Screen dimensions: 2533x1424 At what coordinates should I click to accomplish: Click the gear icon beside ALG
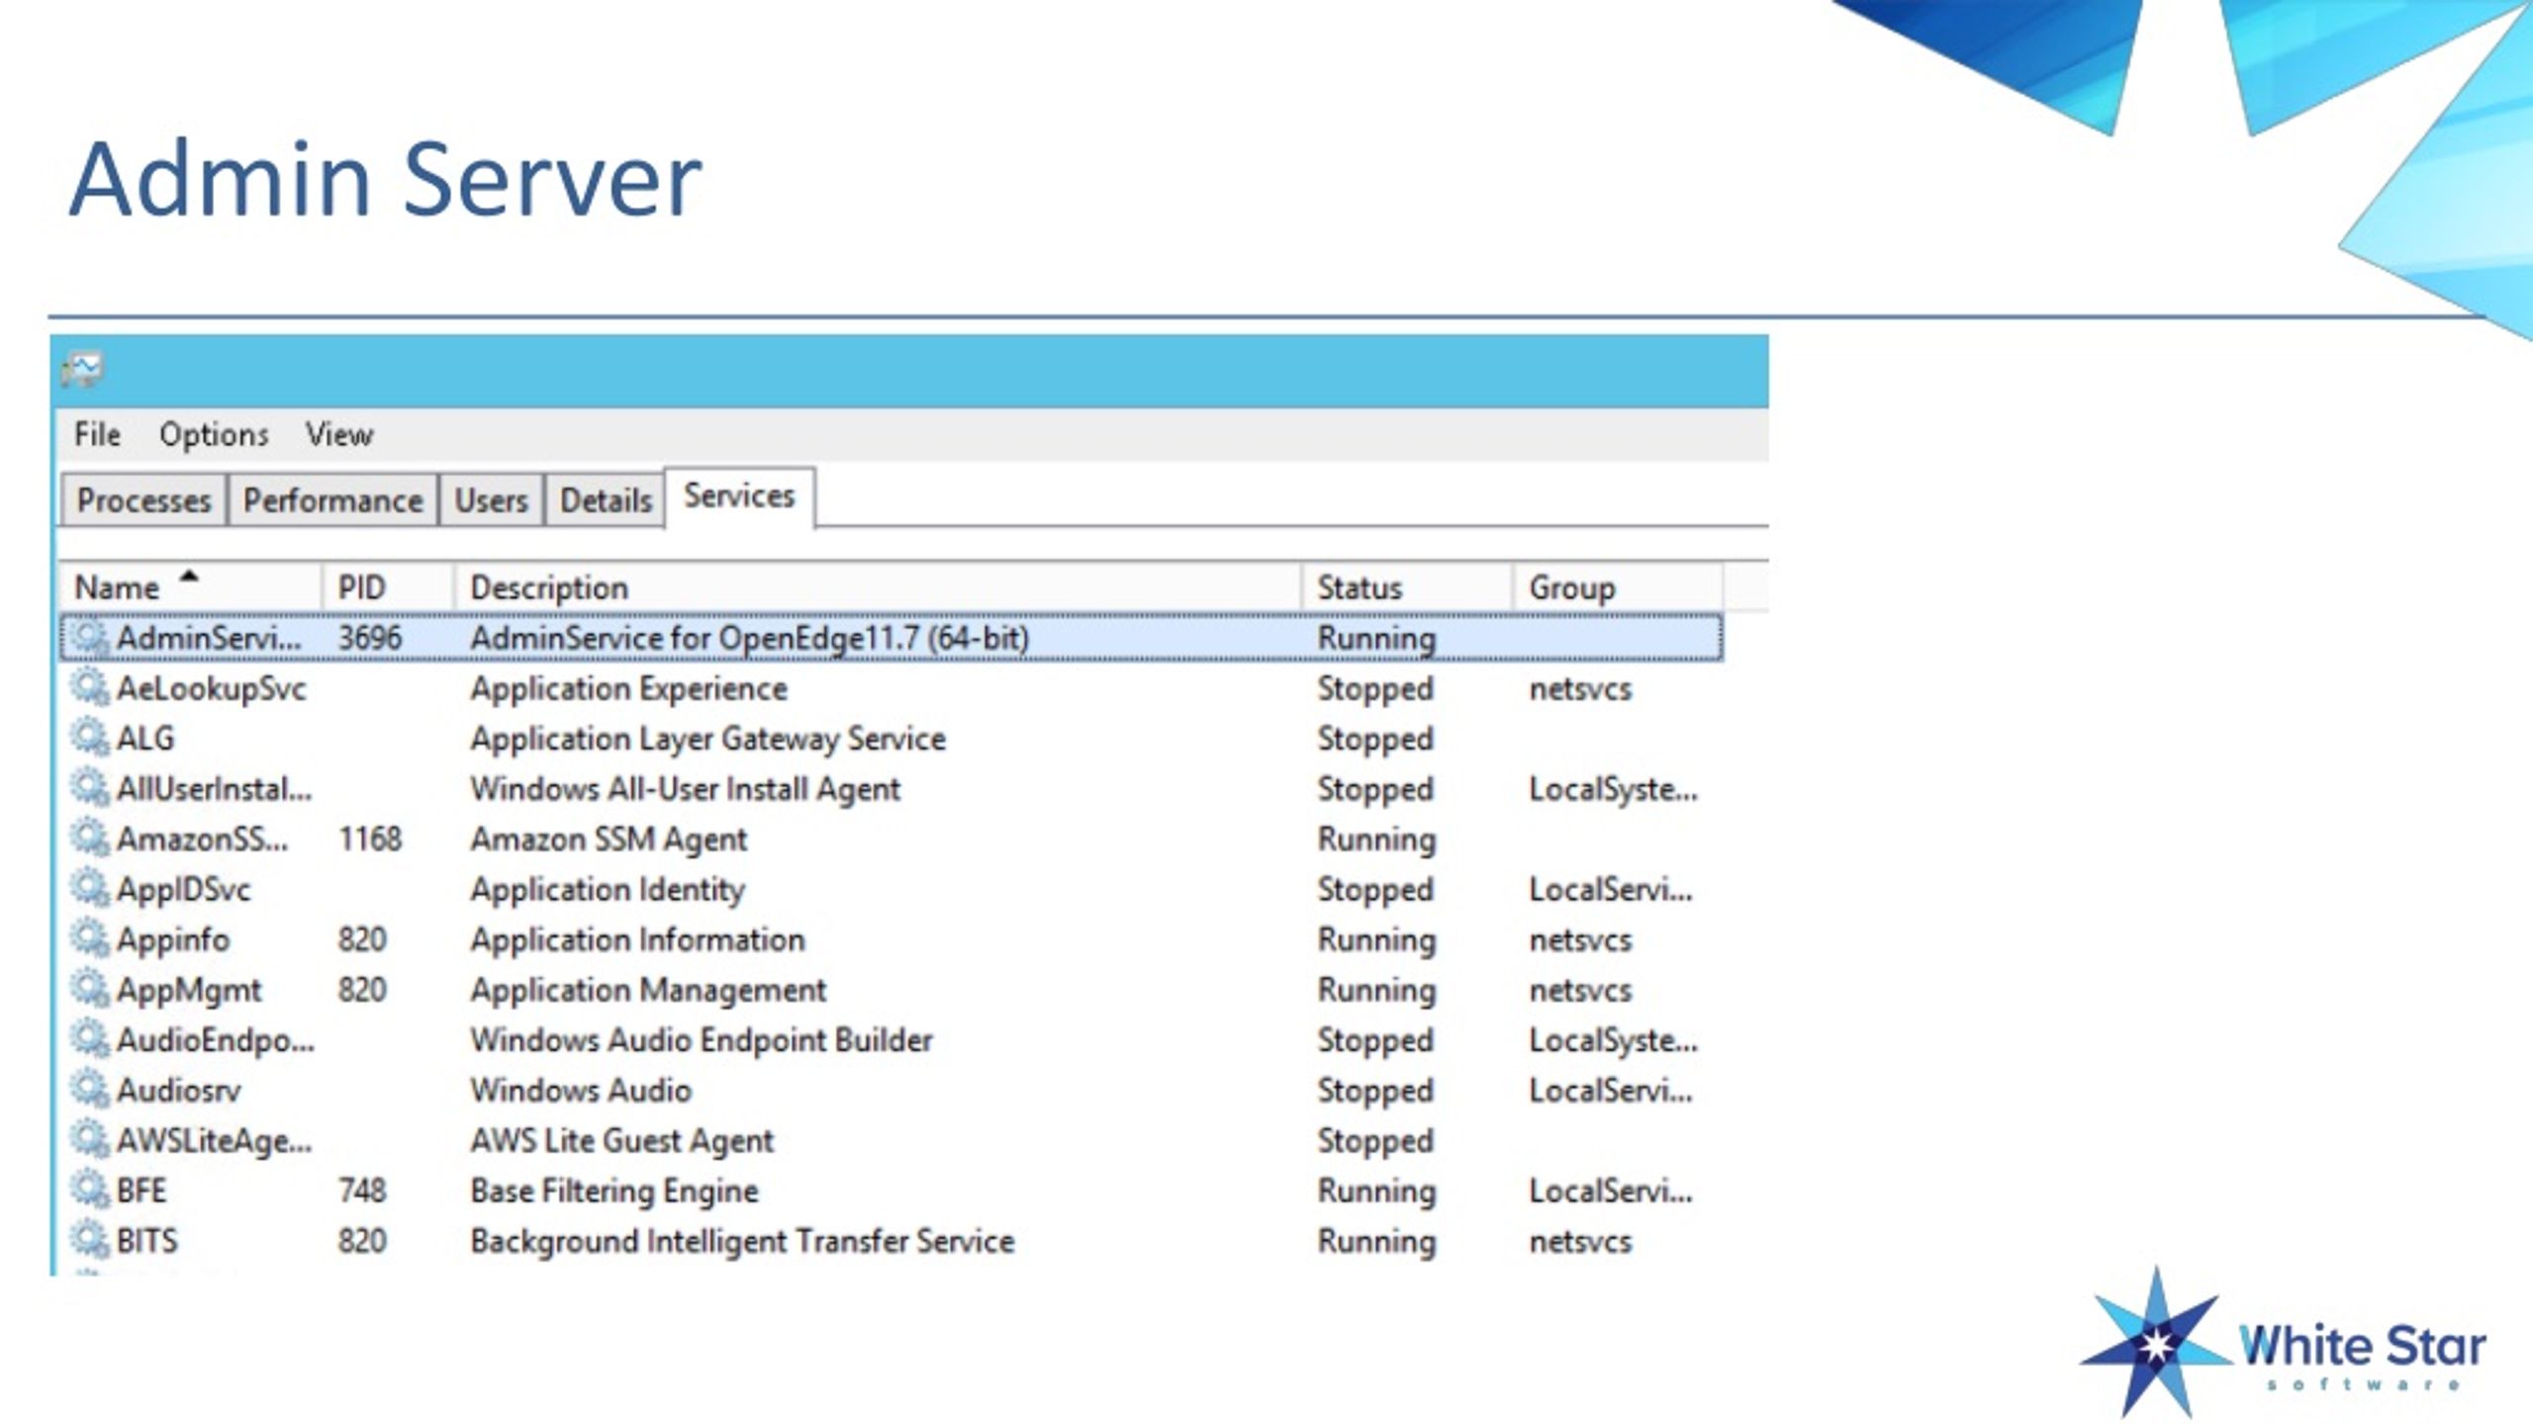[90, 738]
